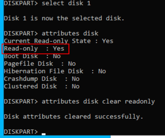Click the white area beside the bottom blue bar

click(x=138, y=137)
